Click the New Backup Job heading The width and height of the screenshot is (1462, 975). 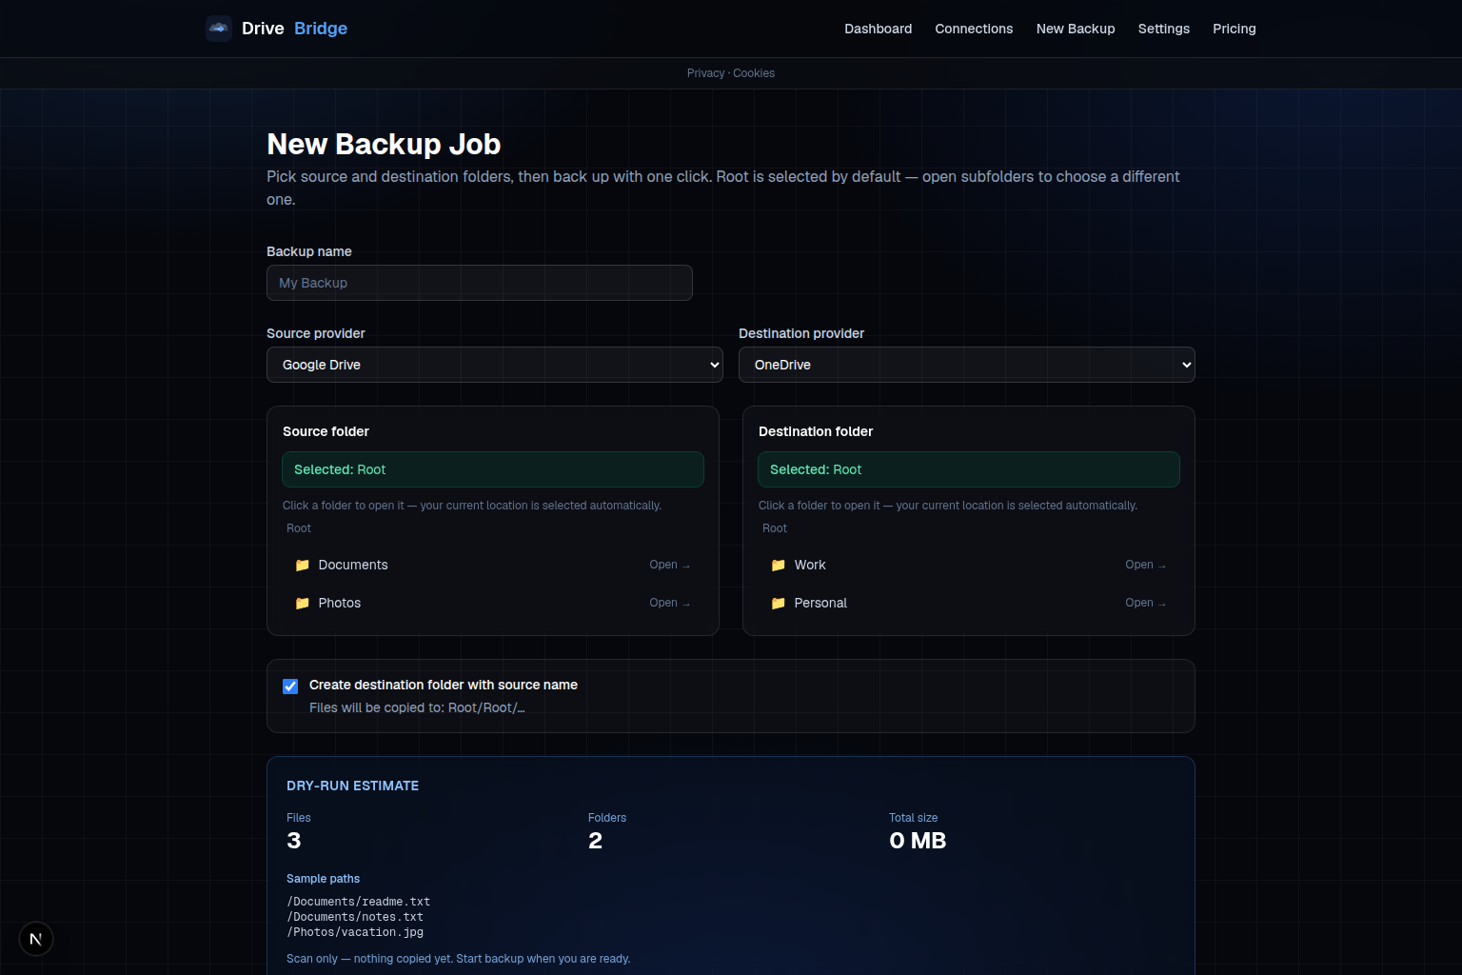(384, 144)
